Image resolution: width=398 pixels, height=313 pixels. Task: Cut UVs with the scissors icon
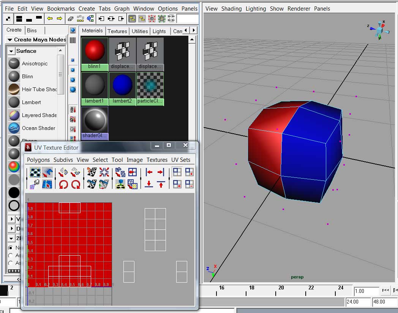(92, 172)
